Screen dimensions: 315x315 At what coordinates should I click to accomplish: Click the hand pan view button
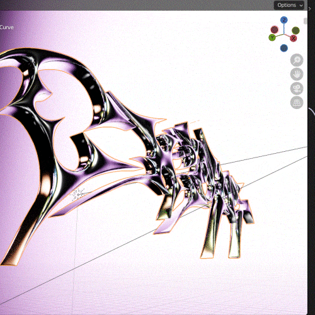(297, 74)
